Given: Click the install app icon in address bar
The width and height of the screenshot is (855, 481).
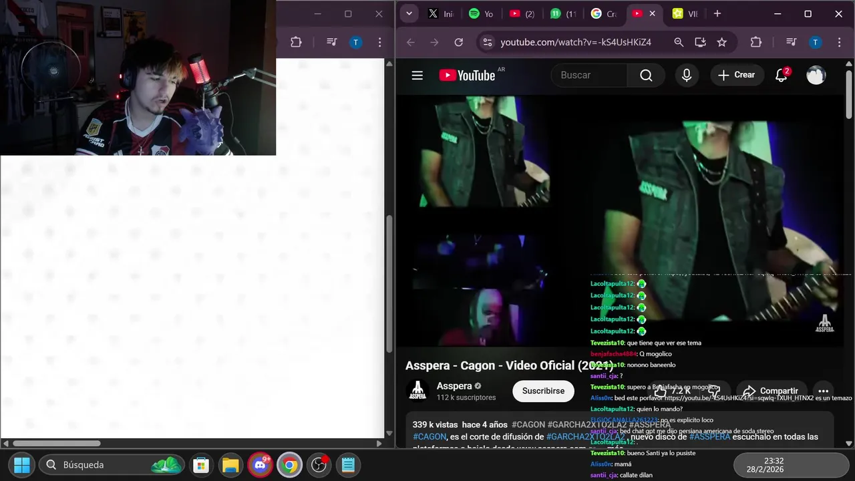Looking at the screenshot, I should (700, 42).
